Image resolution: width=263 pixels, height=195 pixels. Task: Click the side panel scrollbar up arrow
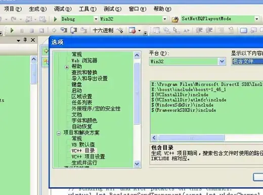[x=34, y=59]
